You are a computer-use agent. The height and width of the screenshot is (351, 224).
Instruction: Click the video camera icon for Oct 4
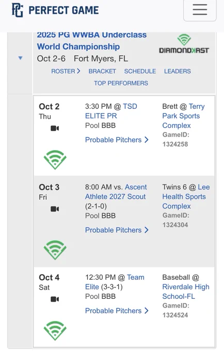(55, 299)
